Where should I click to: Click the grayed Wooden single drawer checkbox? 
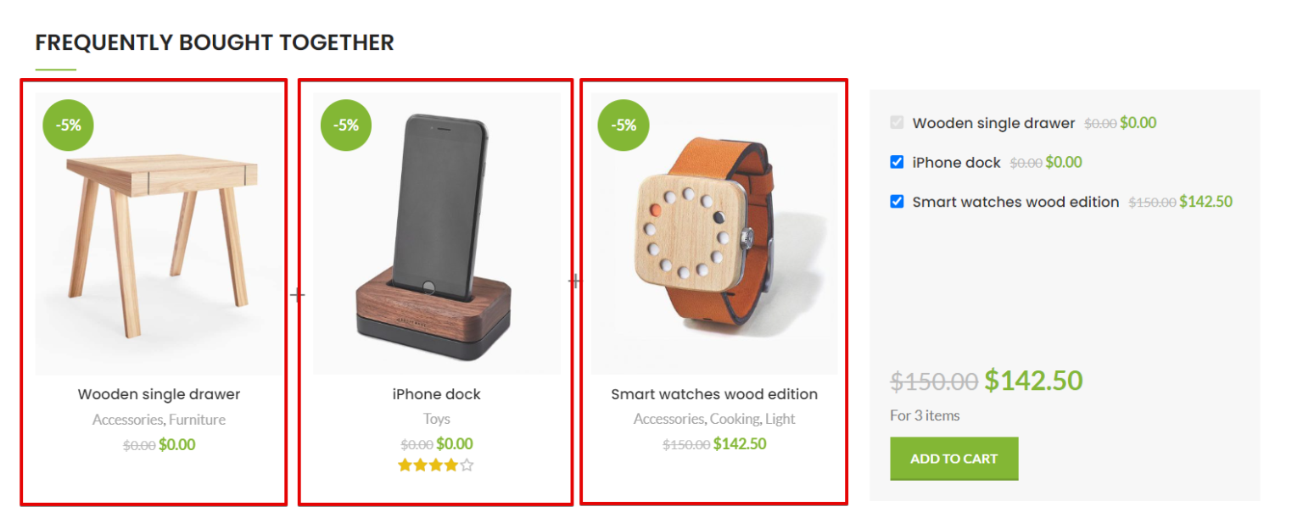(x=897, y=122)
